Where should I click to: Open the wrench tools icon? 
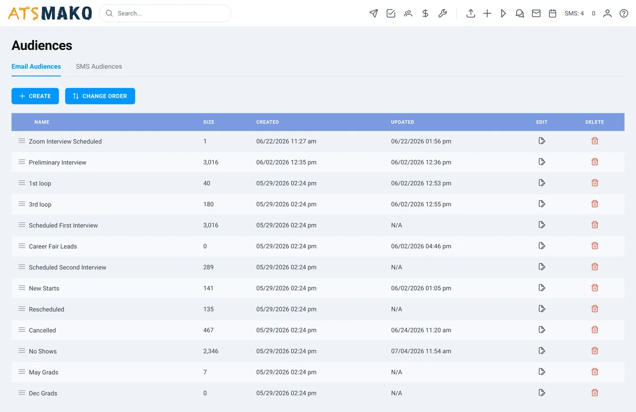click(442, 13)
